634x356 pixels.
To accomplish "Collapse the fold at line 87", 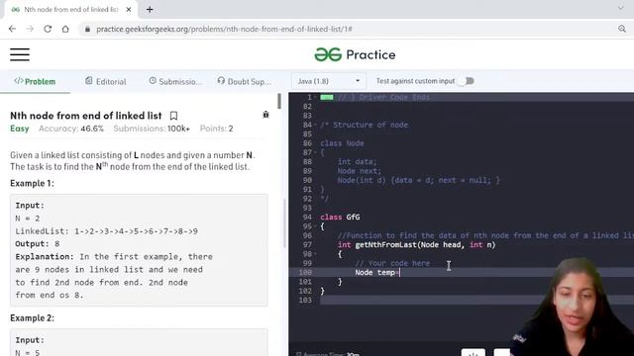I will click(x=315, y=152).
